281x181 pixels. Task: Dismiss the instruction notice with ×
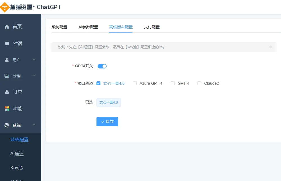(x=271, y=47)
